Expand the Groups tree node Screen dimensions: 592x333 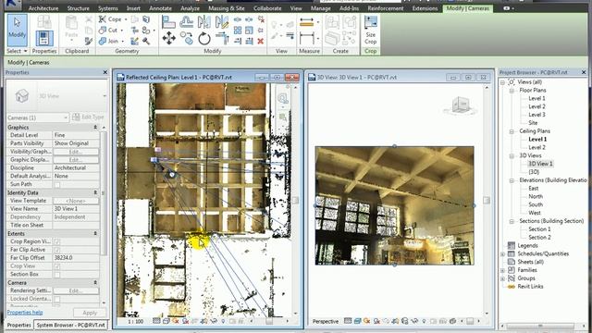[x=502, y=278]
